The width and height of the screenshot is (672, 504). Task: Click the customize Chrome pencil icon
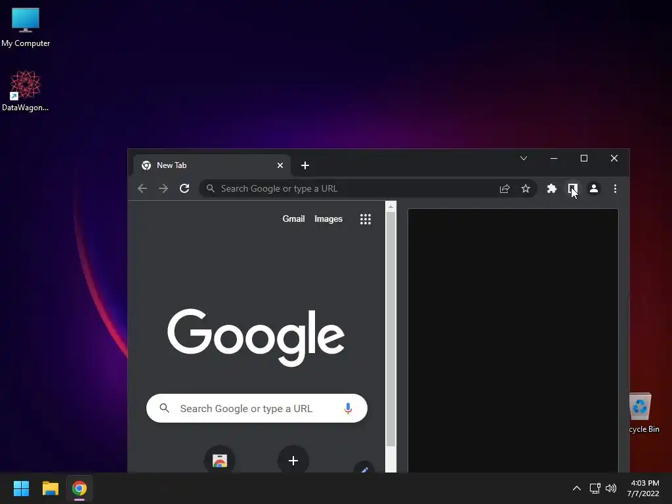(364, 469)
